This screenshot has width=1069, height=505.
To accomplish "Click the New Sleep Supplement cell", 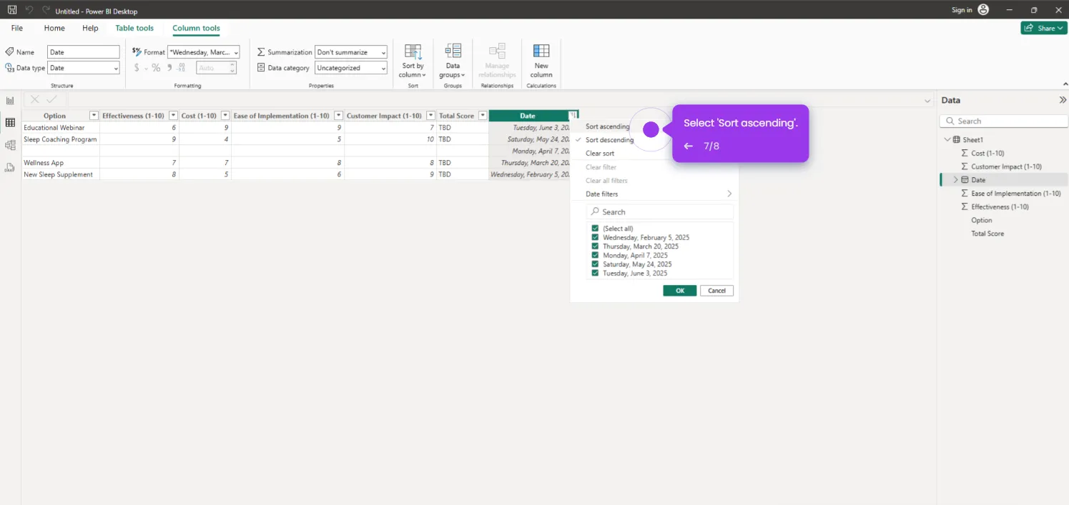I will (x=61, y=174).
